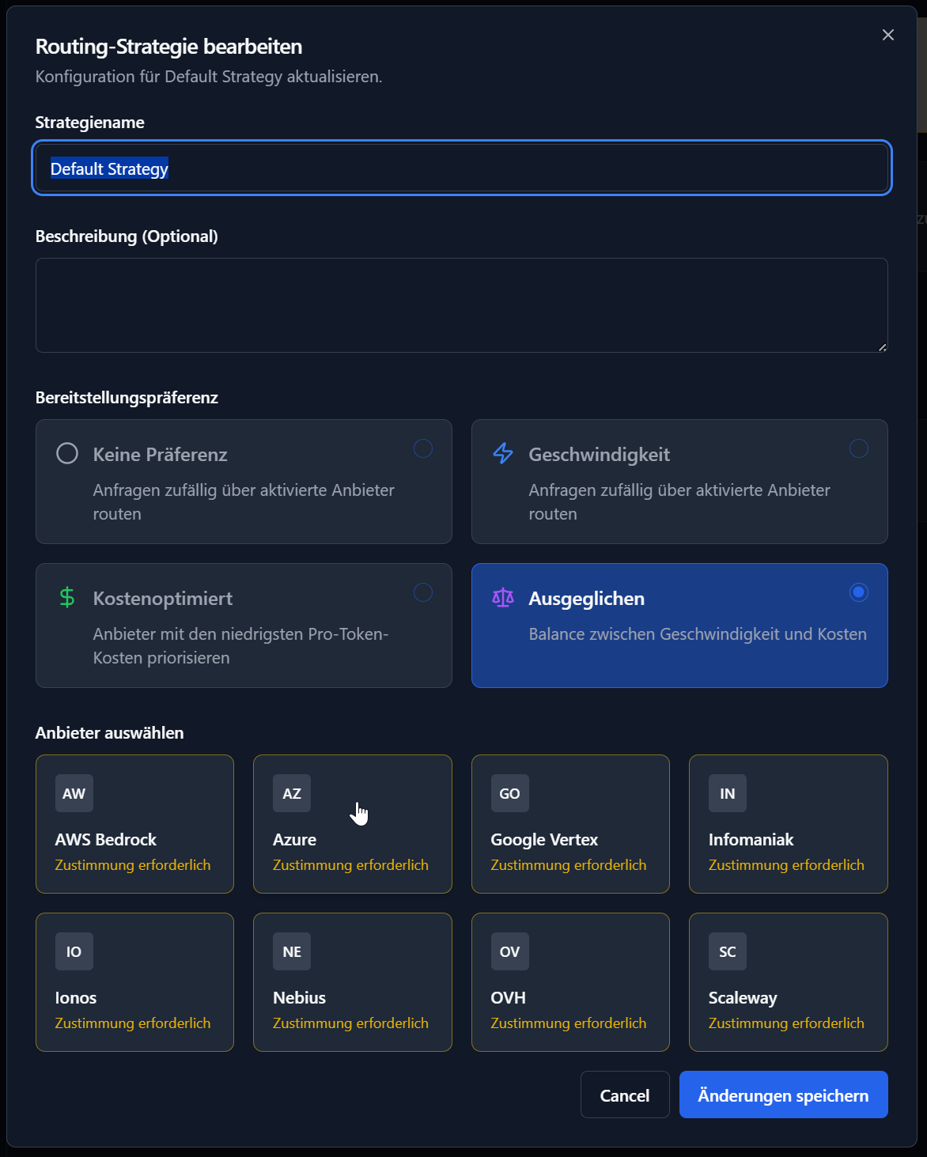Click the GO badge on Google Vertex

click(x=509, y=793)
